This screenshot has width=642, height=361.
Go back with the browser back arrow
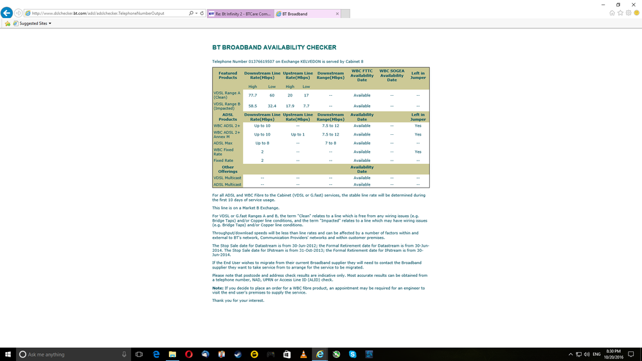point(6,13)
